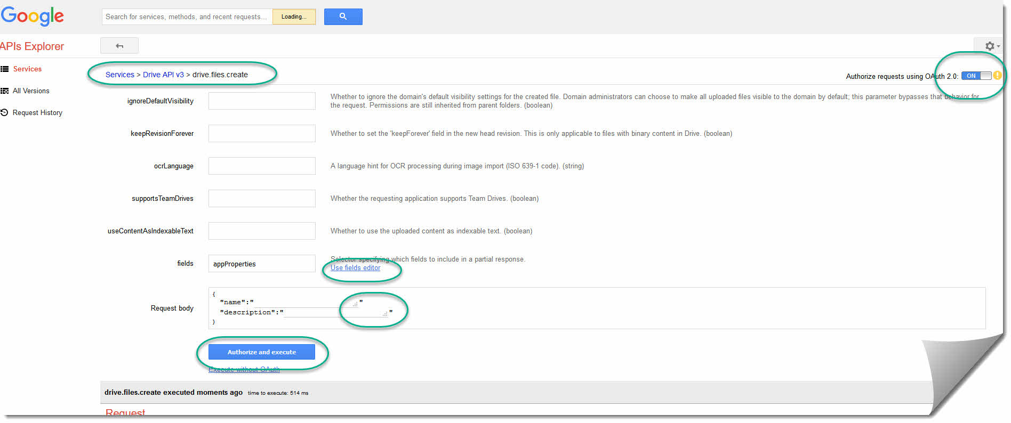Click the Execute without OAuth link
Image resolution: width=1011 pixels, height=423 pixels.
[x=244, y=369]
